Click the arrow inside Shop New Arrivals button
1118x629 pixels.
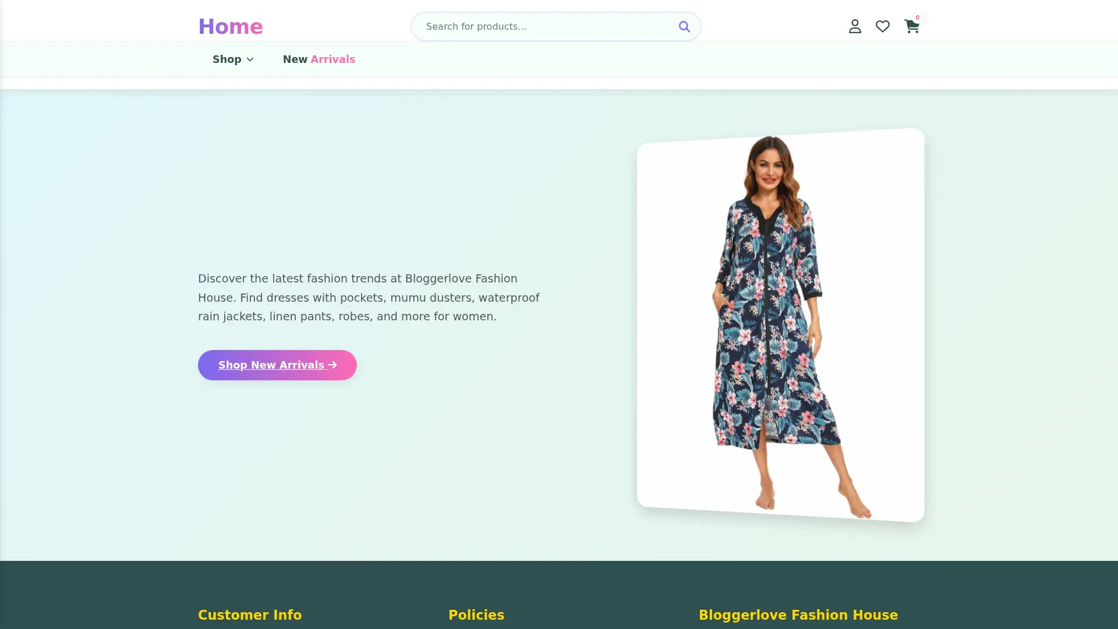pyautogui.click(x=332, y=365)
